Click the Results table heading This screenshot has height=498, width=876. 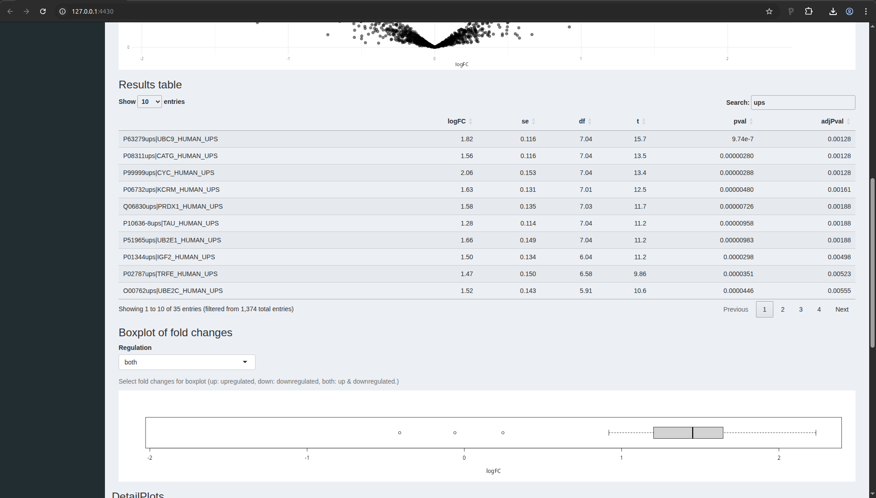click(x=150, y=85)
